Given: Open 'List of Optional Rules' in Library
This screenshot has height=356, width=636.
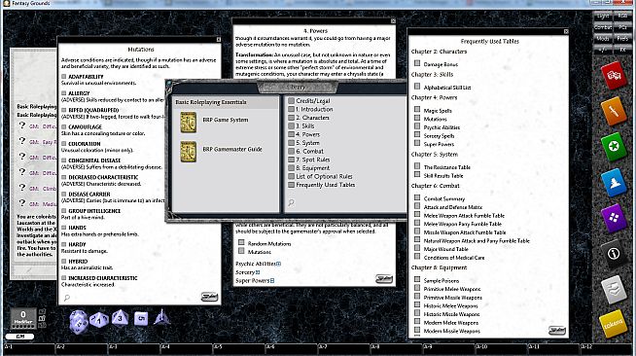Looking at the screenshot, I should click(324, 176).
